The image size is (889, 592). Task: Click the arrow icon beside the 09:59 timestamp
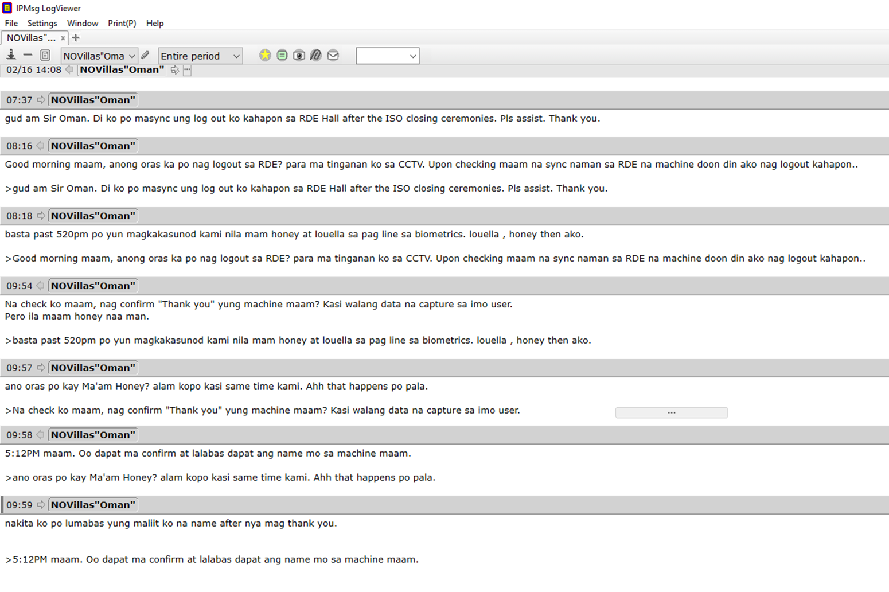click(41, 505)
